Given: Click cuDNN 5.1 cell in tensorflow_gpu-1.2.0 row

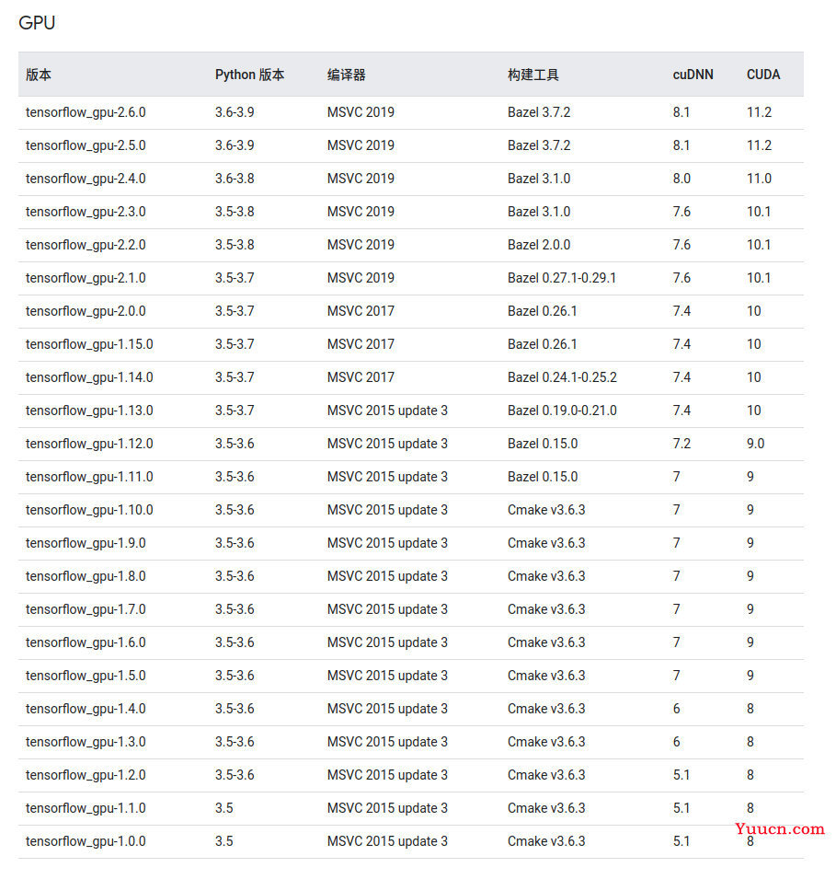Looking at the screenshot, I should 681,775.
